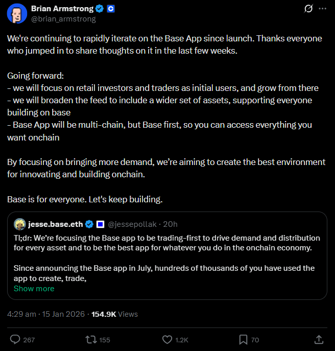Click jesse.base.eth's verified badge
This screenshot has height=351, width=335.
(x=89, y=224)
